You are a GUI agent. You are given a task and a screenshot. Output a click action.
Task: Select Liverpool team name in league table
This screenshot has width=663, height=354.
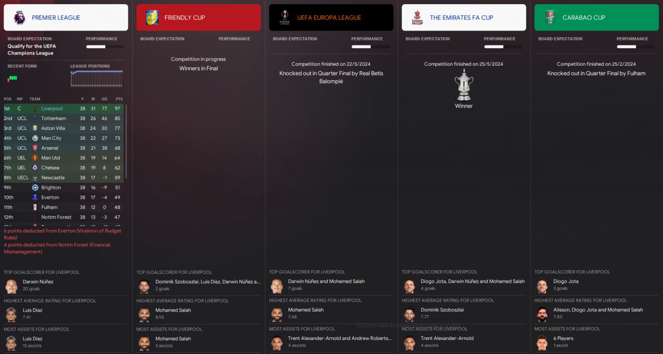click(52, 109)
